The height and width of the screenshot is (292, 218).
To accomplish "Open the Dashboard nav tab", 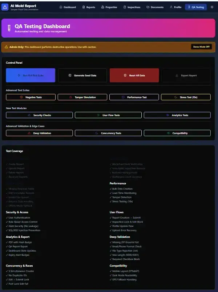I will coord(68,7).
